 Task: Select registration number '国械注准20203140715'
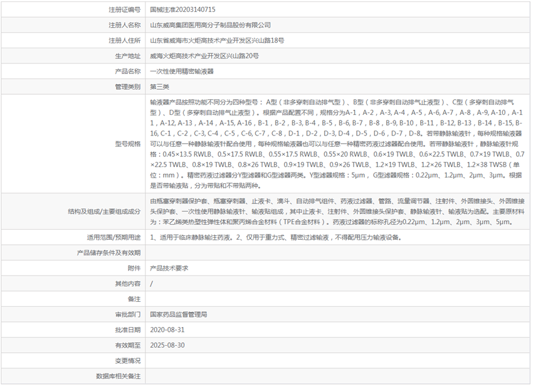point(182,10)
